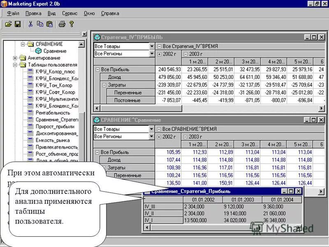
Task: Click the СРАВНЕНИЕ folder icon in tree
Action: pyautogui.click(x=30, y=44)
